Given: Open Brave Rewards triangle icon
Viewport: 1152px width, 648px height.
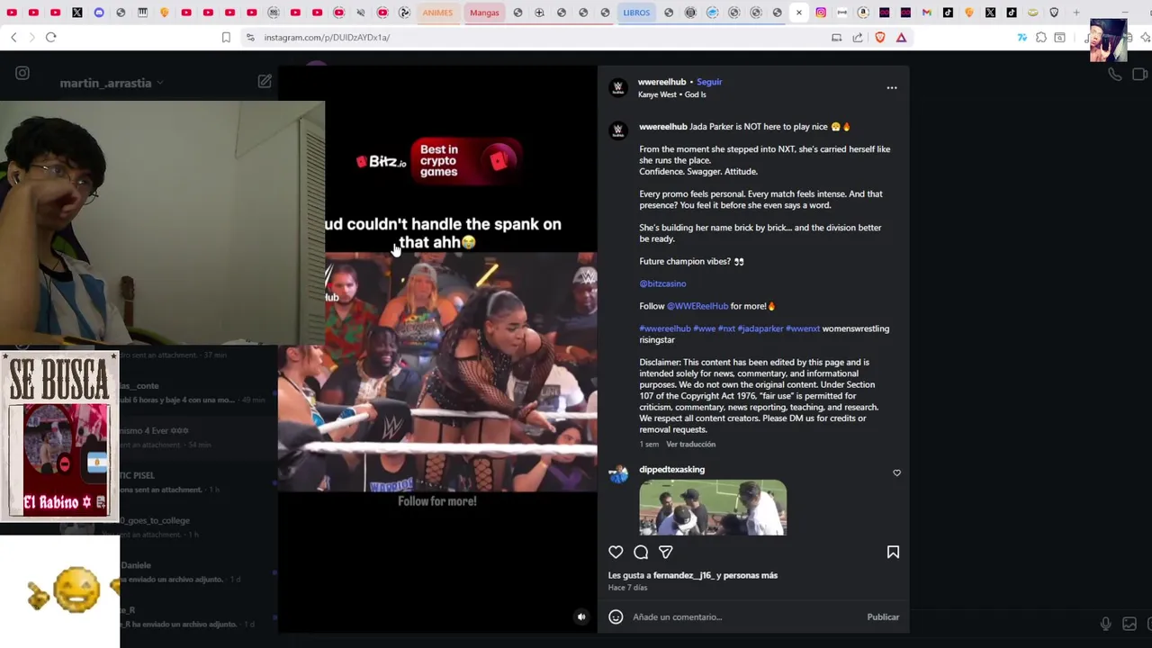Looking at the screenshot, I should point(901,37).
